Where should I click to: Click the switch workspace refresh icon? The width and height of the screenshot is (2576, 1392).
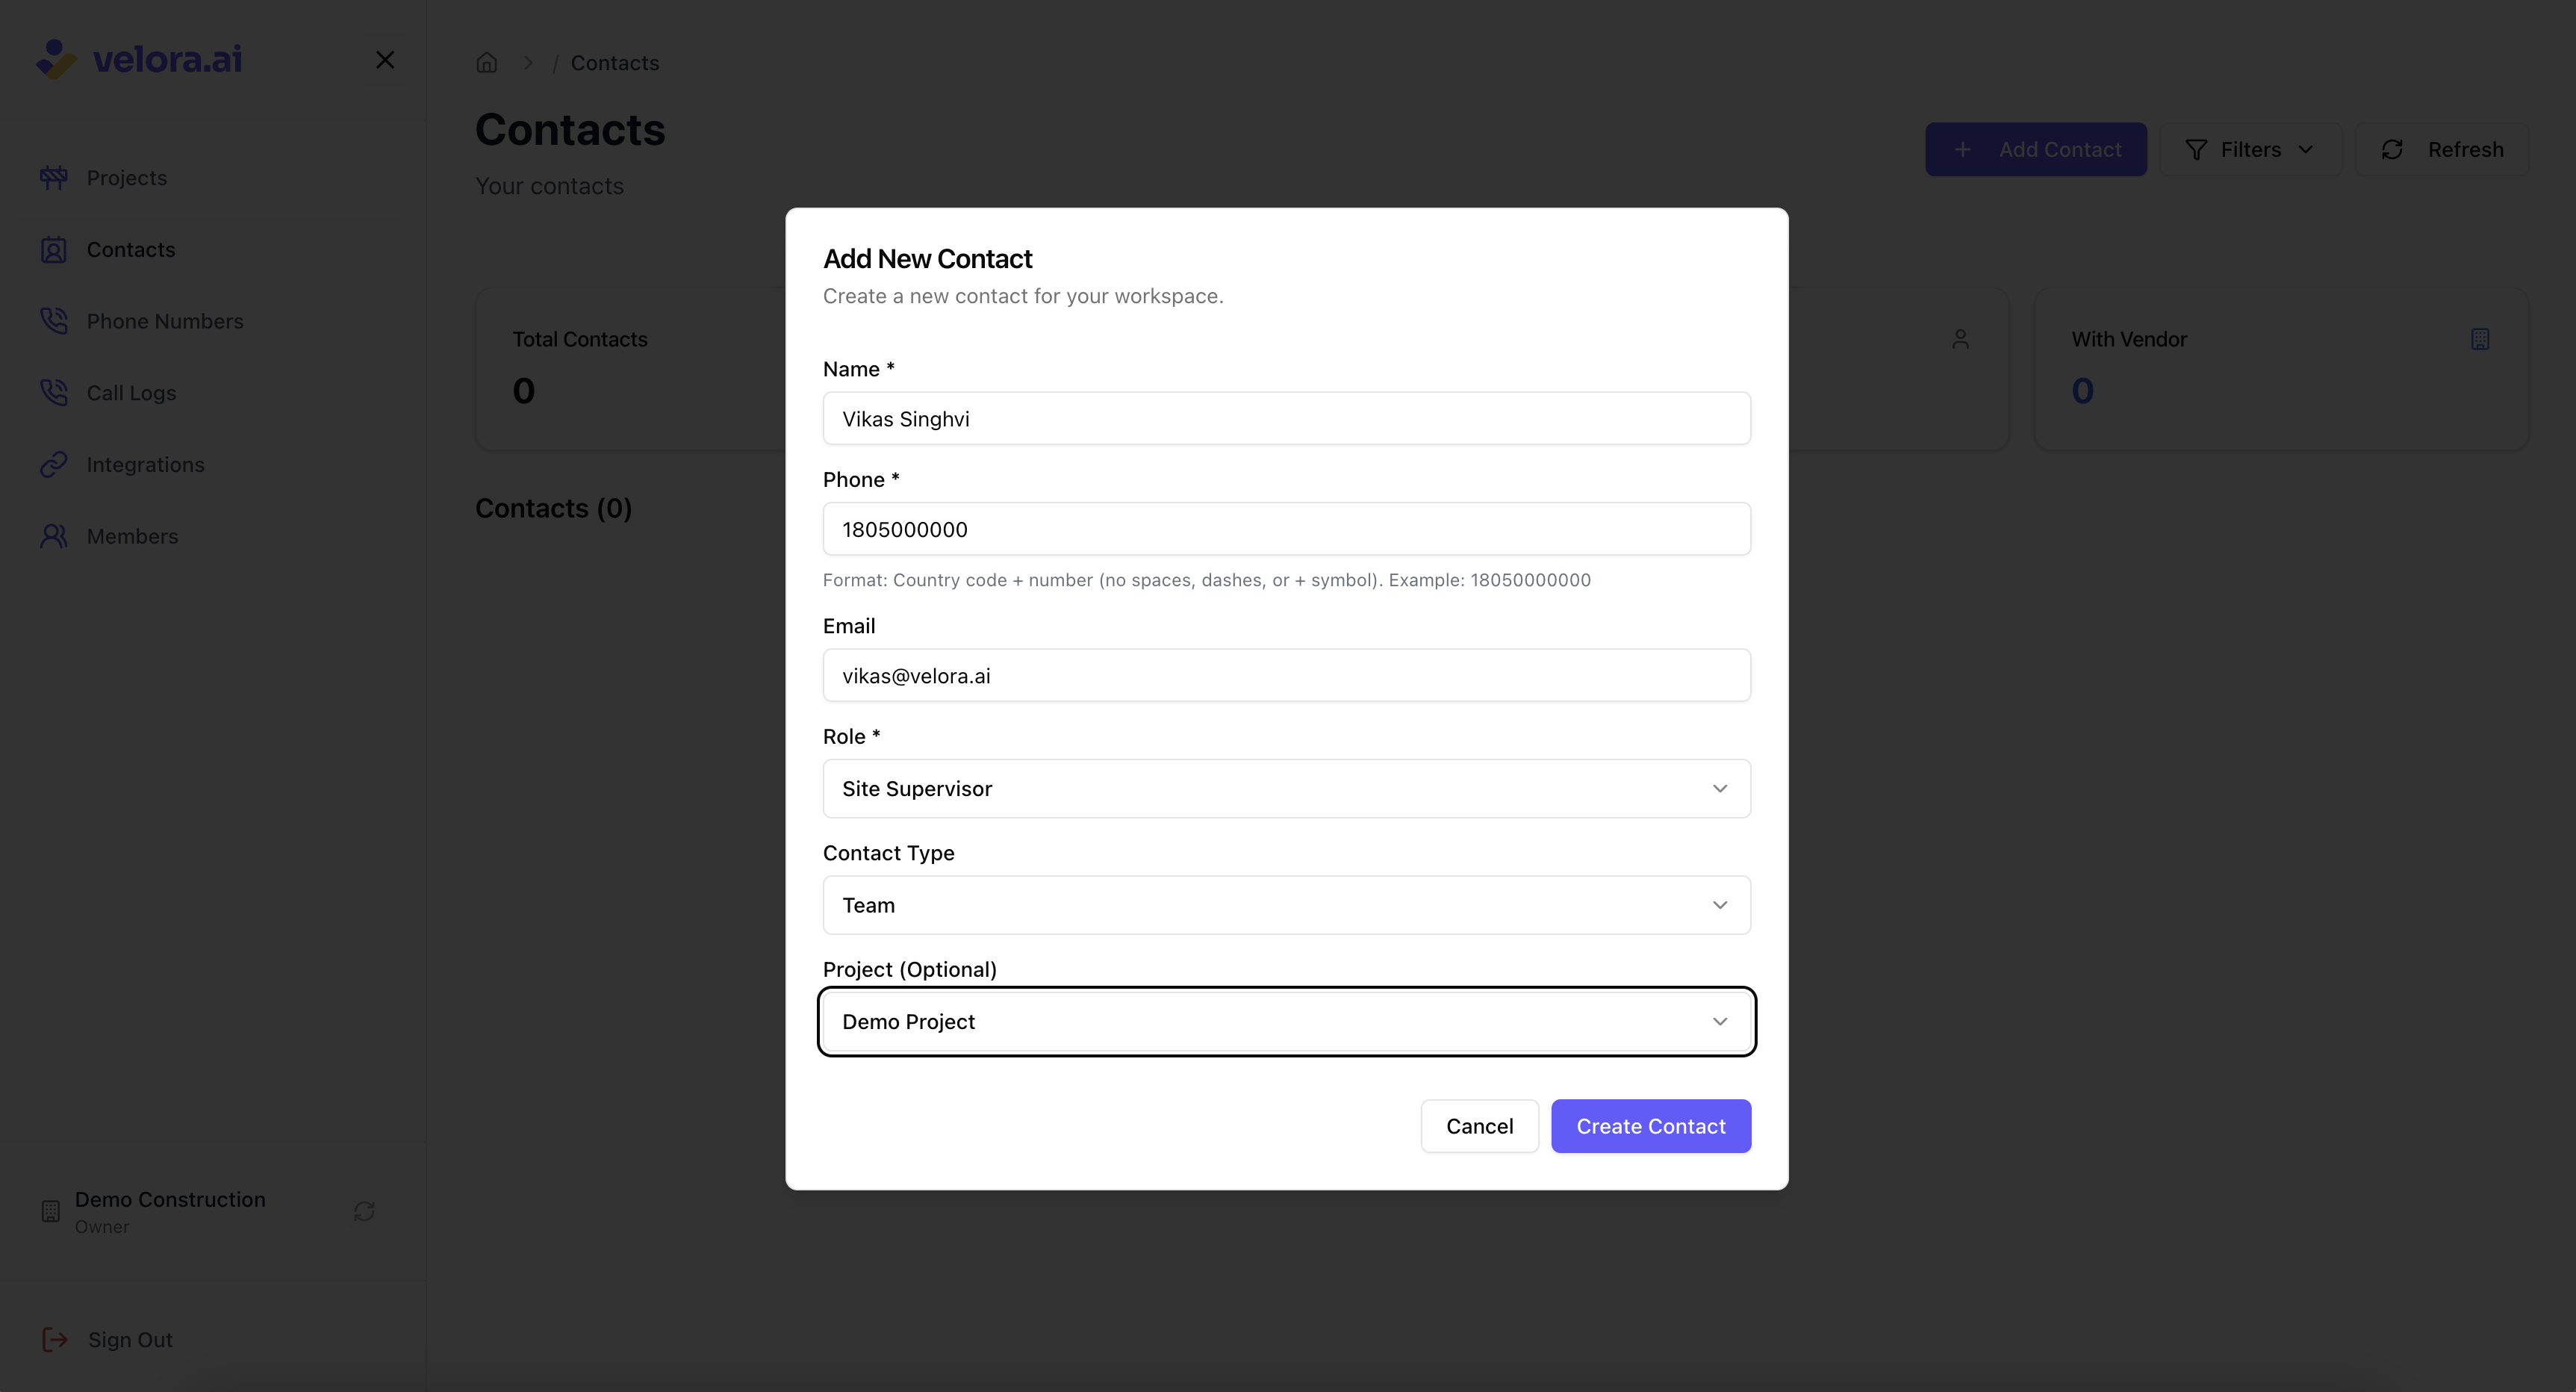click(x=364, y=1211)
